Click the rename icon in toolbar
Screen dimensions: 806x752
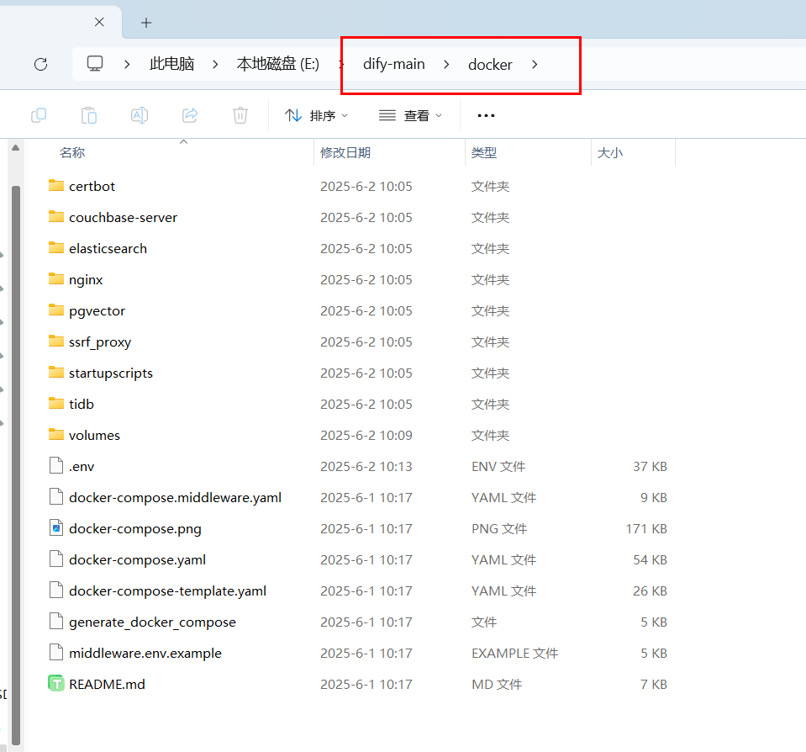[x=140, y=115]
